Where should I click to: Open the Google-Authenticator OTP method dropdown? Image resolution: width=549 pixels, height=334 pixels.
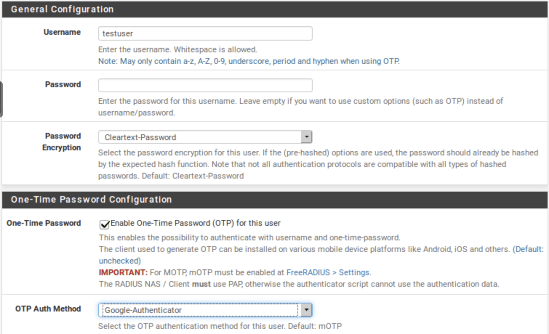click(200, 310)
